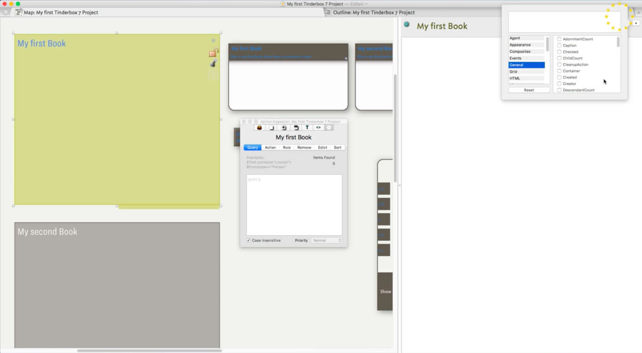Click the My first Book title in text pane
This screenshot has width=642, height=353.
[x=442, y=26]
